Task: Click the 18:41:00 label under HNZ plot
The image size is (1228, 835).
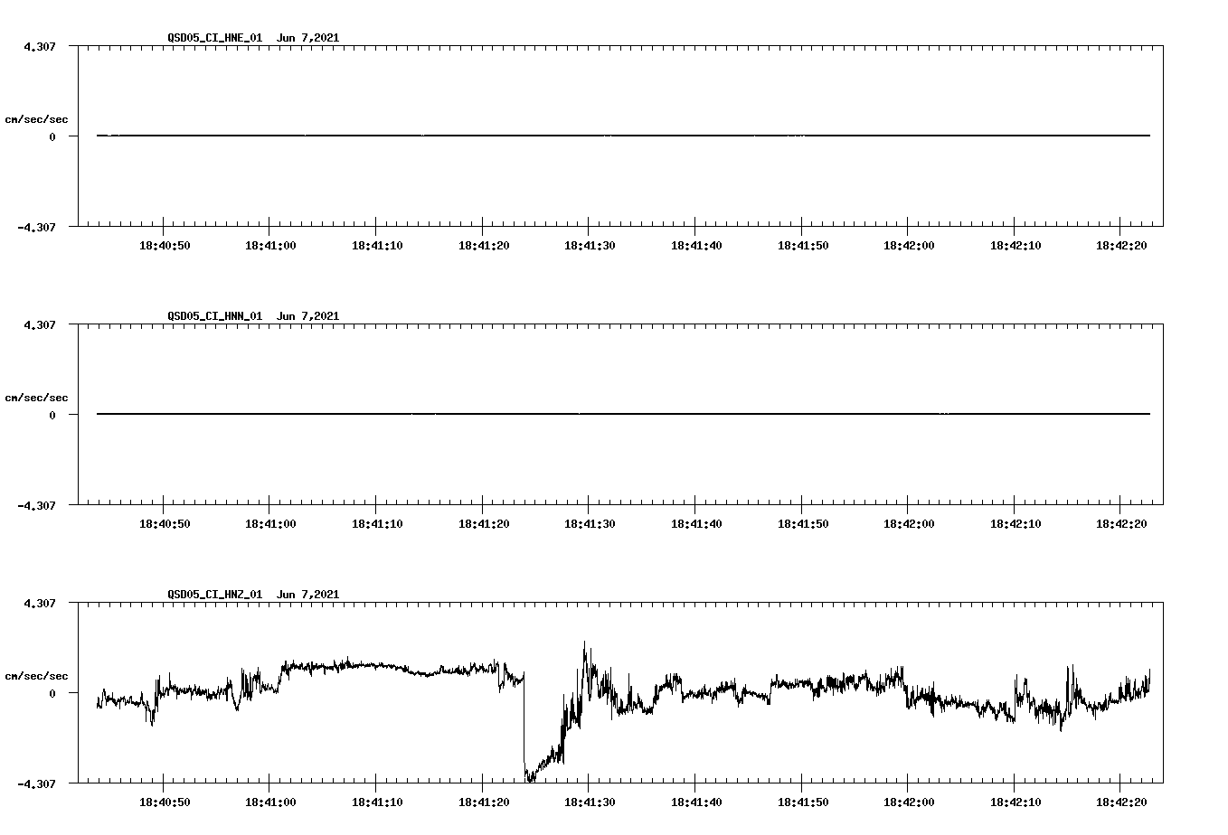Action: coord(271,802)
